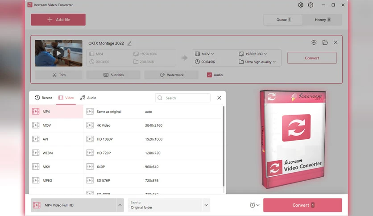Choose 640P preset
This screenshot has height=216, width=373.
[x=153, y=167]
